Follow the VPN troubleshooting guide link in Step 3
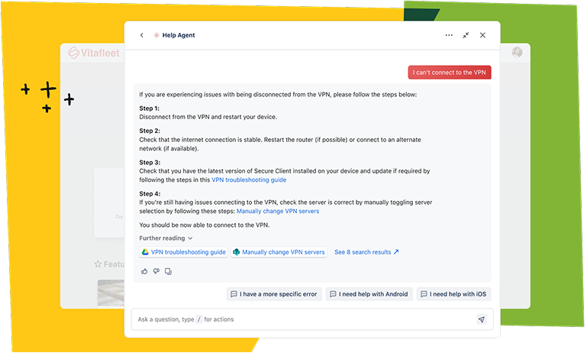 click(249, 180)
